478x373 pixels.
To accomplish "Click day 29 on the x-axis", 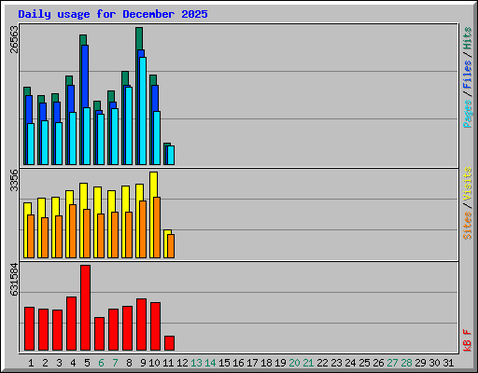I will click(420, 363).
